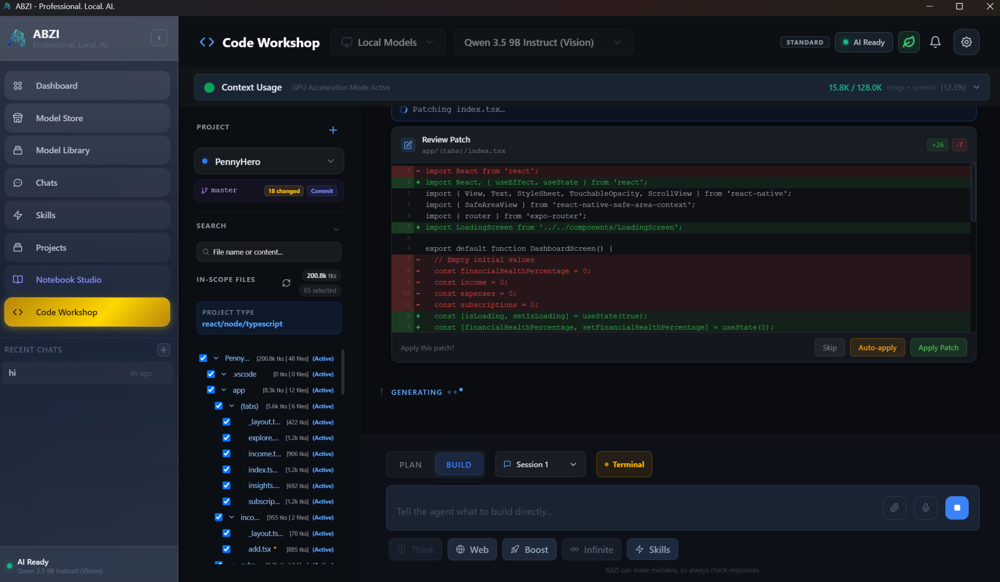The image size is (1000, 582).
Task: Click the green Context Usage status indicator
Action: (209, 88)
